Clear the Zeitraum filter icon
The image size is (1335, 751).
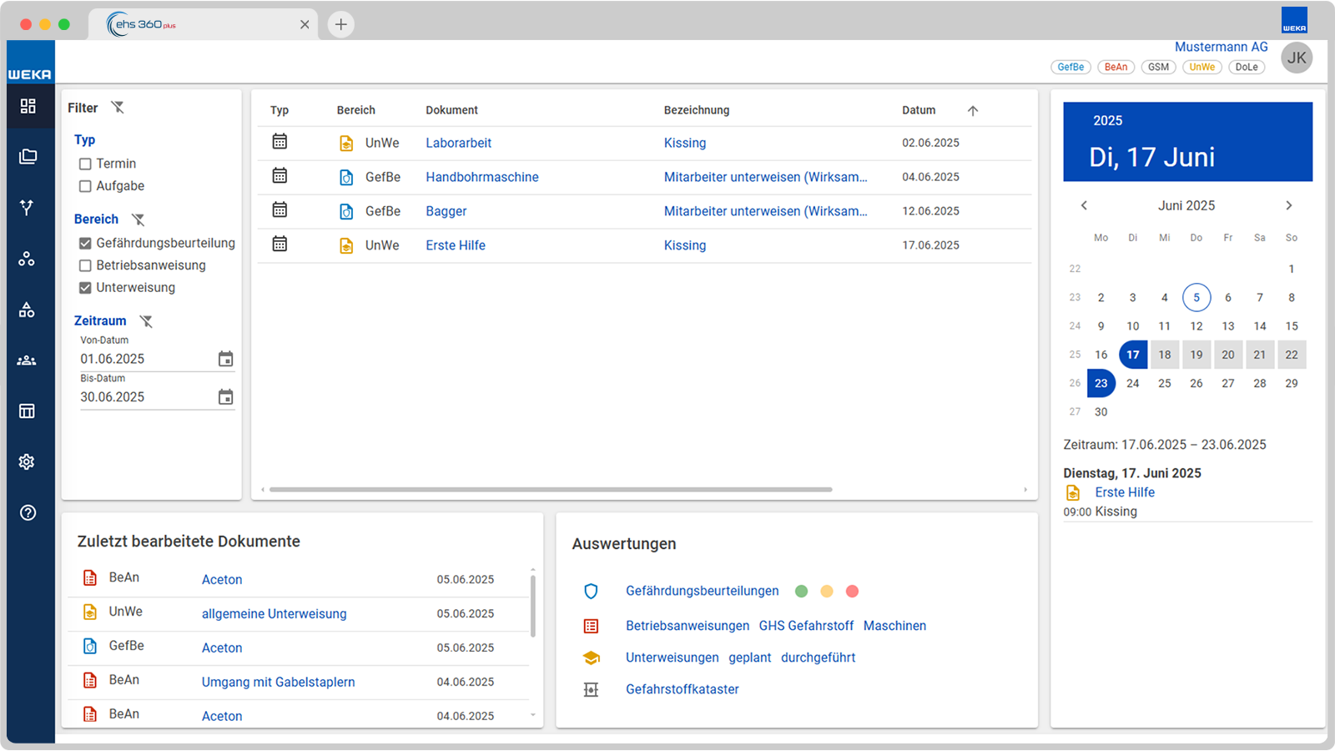(146, 320)
